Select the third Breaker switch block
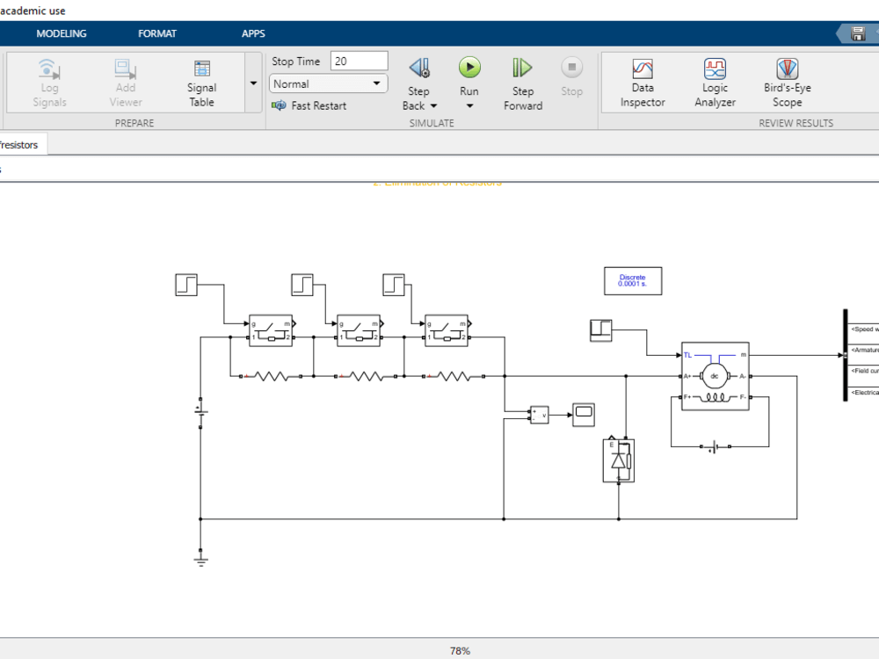879x659 pixels. click(447, 330)
